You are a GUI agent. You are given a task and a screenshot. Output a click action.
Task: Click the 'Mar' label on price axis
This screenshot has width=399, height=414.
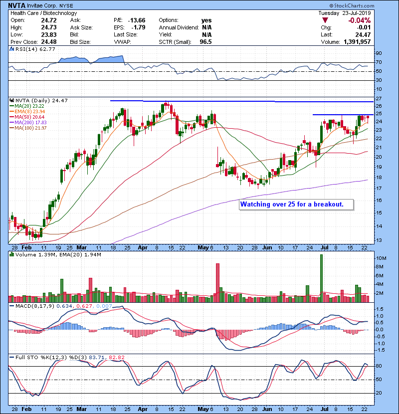coord(82,248)
